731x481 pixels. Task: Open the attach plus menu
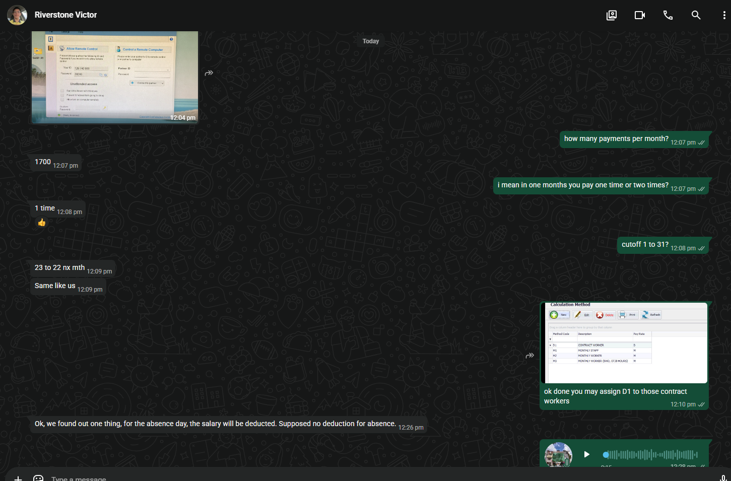click(x=18, y=478)
